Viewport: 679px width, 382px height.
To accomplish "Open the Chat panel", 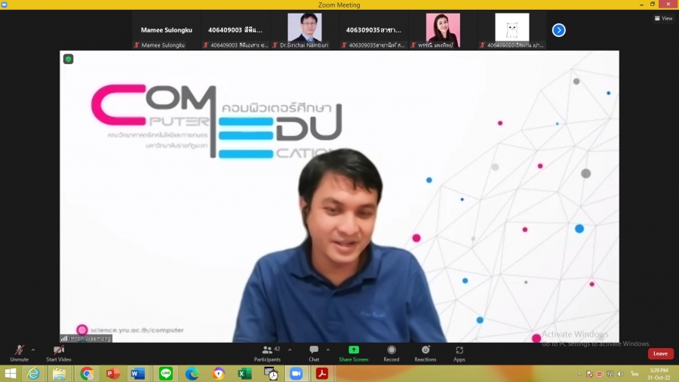I will point(314,353).
